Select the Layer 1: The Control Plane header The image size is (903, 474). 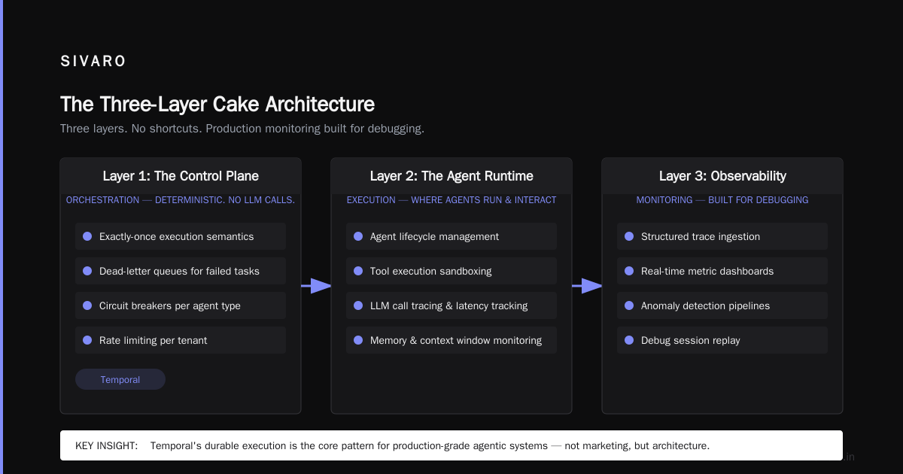click(181, 176)
